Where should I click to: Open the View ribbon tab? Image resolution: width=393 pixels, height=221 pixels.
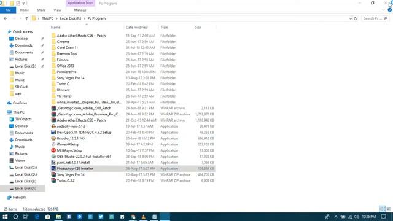tap(57, 10)
